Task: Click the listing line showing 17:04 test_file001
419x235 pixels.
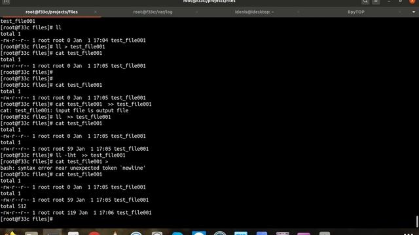Action: (x=73, y=40)
